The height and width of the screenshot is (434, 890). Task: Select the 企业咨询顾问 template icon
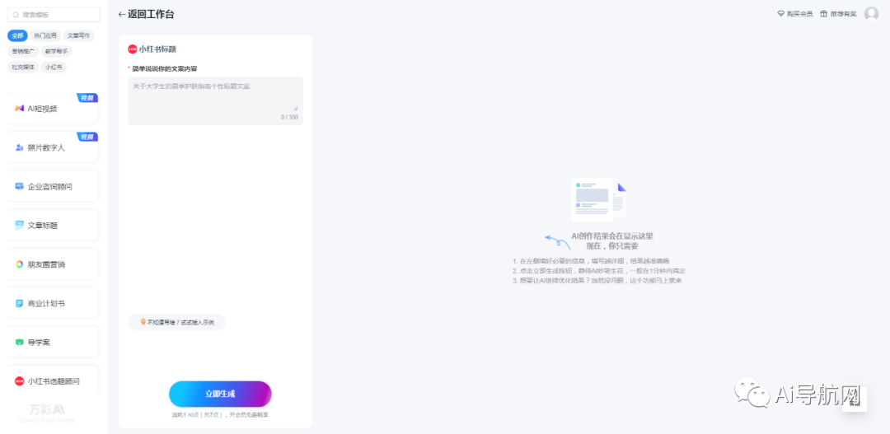click(19, 186)
